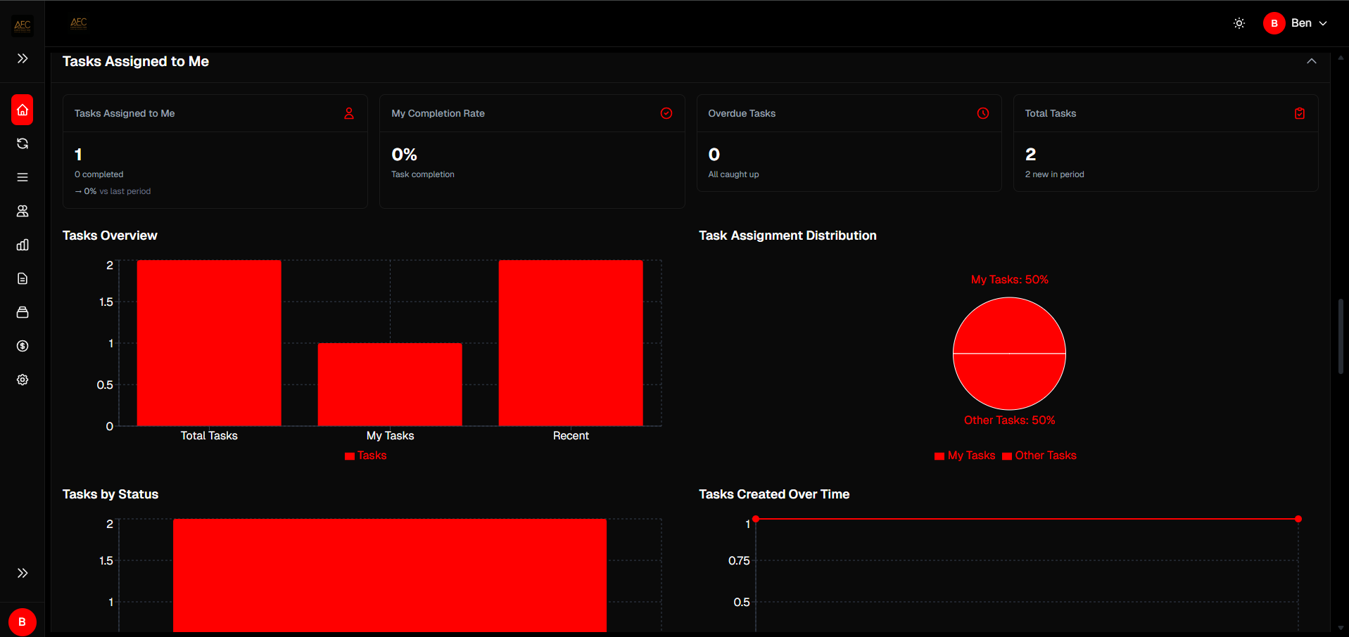Click the '0% vs last period' text
Screen dimensions: 1349x637
(x=113, y=191)
